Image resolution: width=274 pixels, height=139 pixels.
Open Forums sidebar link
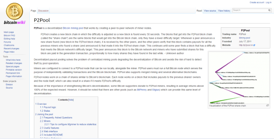[7, 42]
